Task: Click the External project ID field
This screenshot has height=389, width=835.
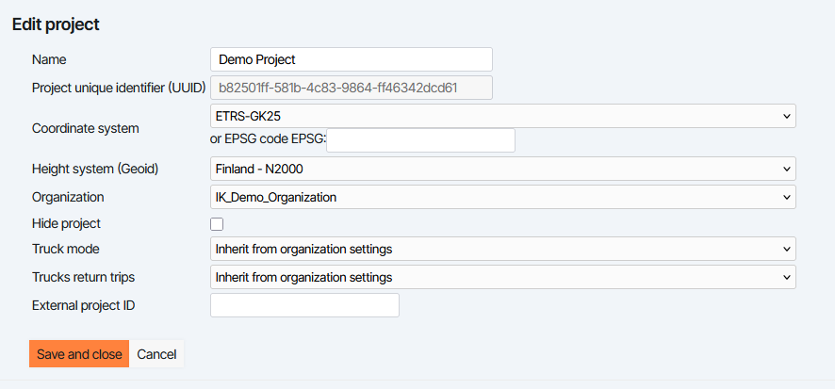Action: [304, 305]
